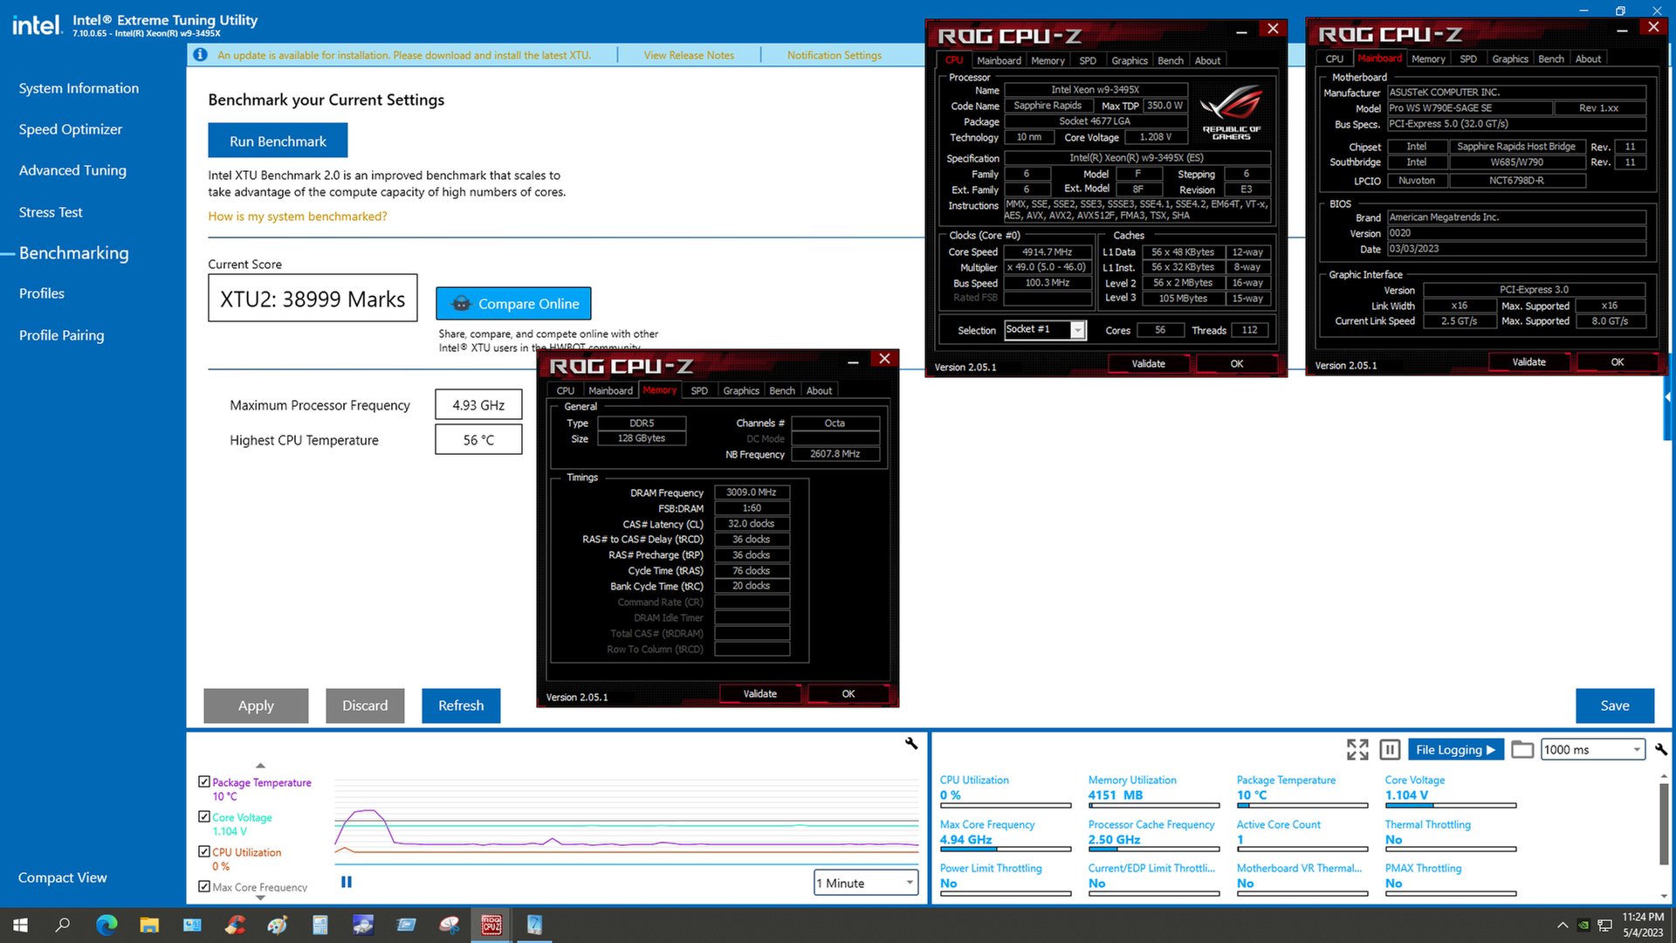Screen dimensions: 1676x943
Task: Open Paint from the taskbar
Action: pyautogui.click(x=278, y=925)
